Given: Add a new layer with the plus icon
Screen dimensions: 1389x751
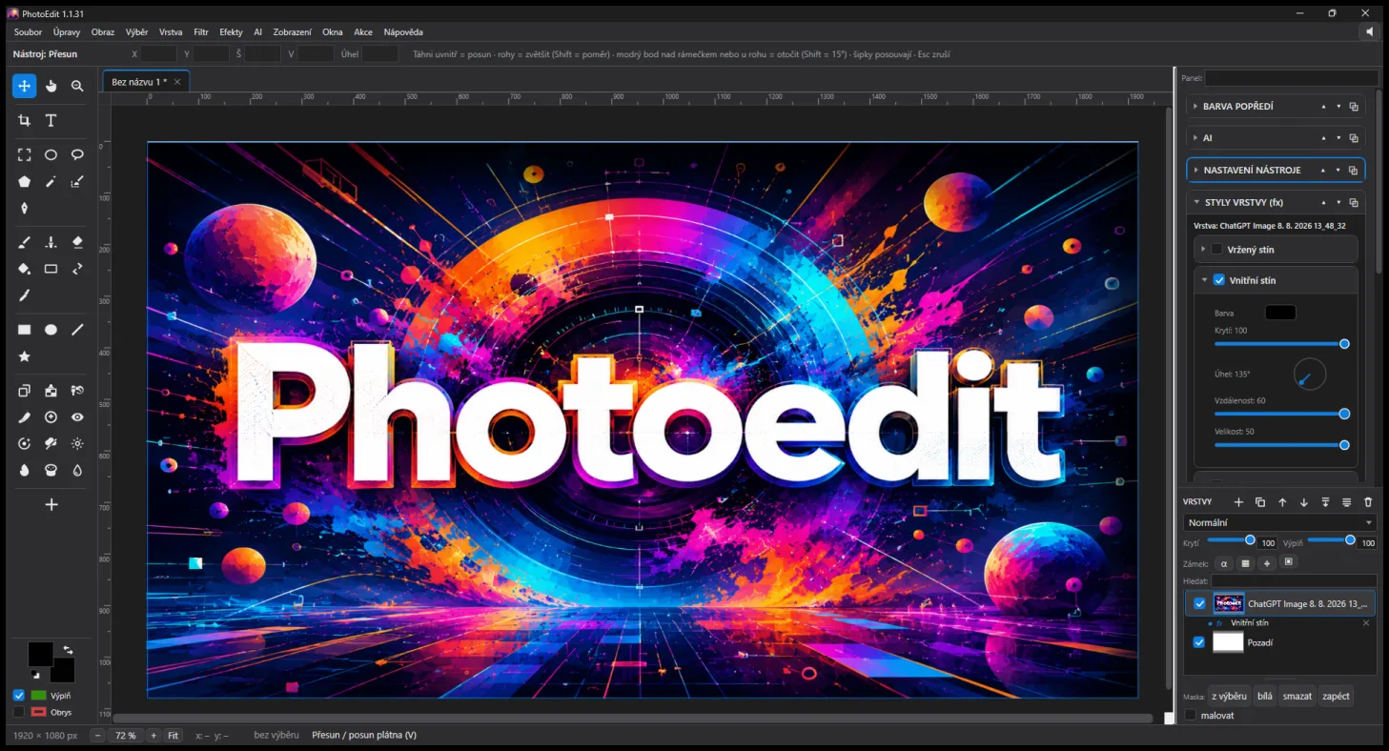Looking at the screenshot, I should point(1238,502).
